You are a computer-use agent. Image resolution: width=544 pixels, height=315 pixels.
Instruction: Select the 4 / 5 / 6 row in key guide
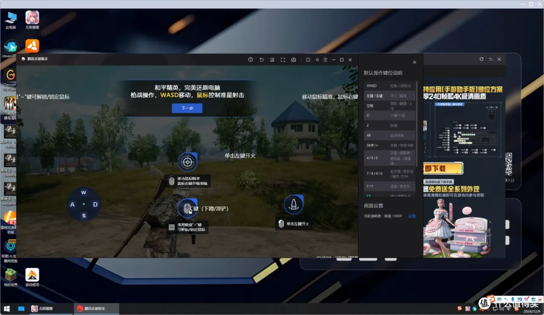[389, 158]
